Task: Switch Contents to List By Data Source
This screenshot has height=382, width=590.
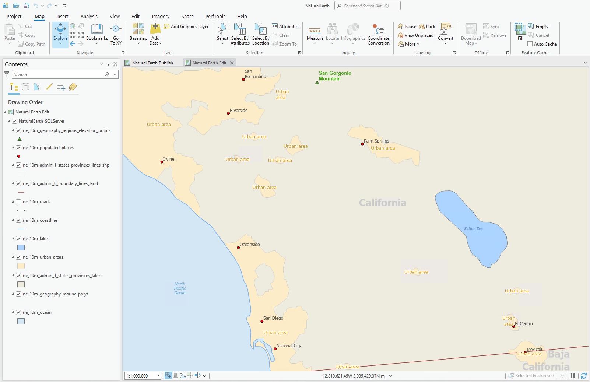Action: 25,87
